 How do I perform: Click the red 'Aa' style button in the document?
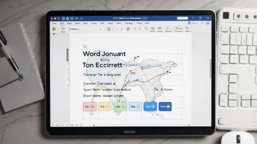(90, 106)
